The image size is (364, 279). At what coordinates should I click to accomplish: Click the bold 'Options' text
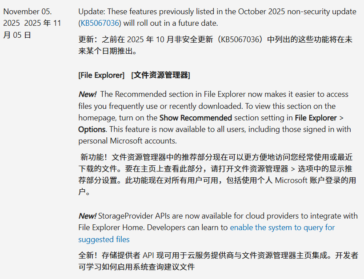(92, 129)
